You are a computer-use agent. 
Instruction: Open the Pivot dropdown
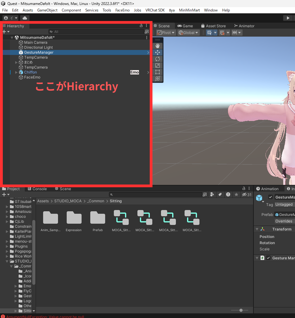coord(166,33)
